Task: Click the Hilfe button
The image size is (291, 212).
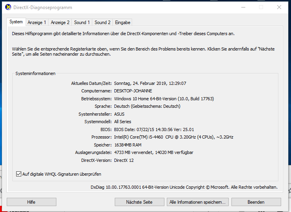Action: (32, 202)
